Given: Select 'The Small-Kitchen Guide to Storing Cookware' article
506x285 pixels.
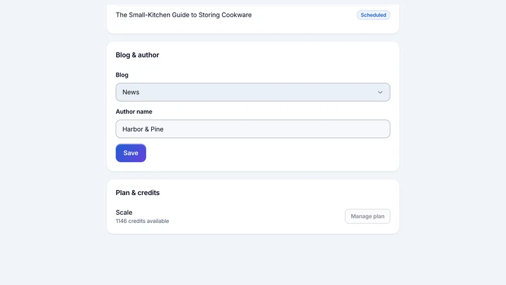Looking at the screenshot, I should click(x=183, y=15).
